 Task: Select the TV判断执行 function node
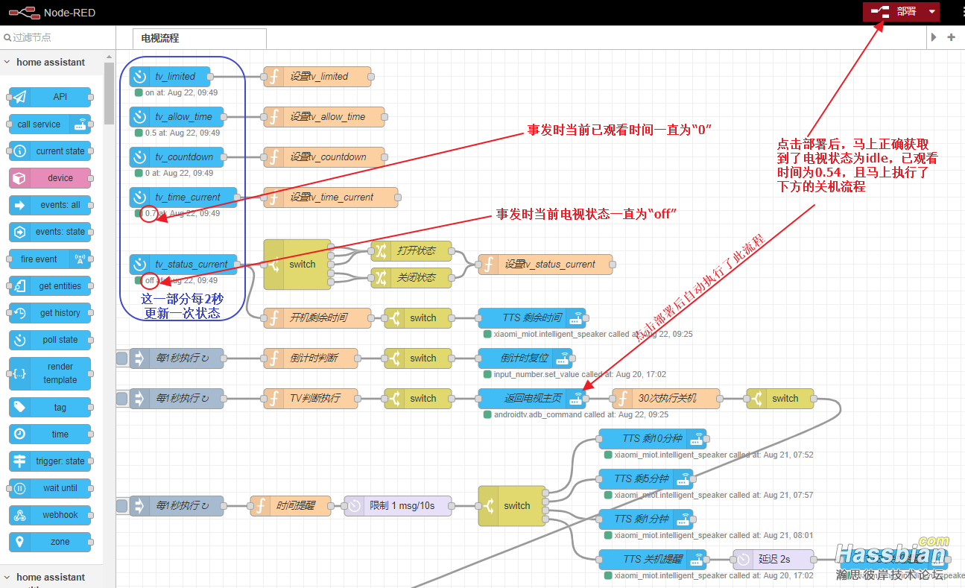(x=311, y=398)
